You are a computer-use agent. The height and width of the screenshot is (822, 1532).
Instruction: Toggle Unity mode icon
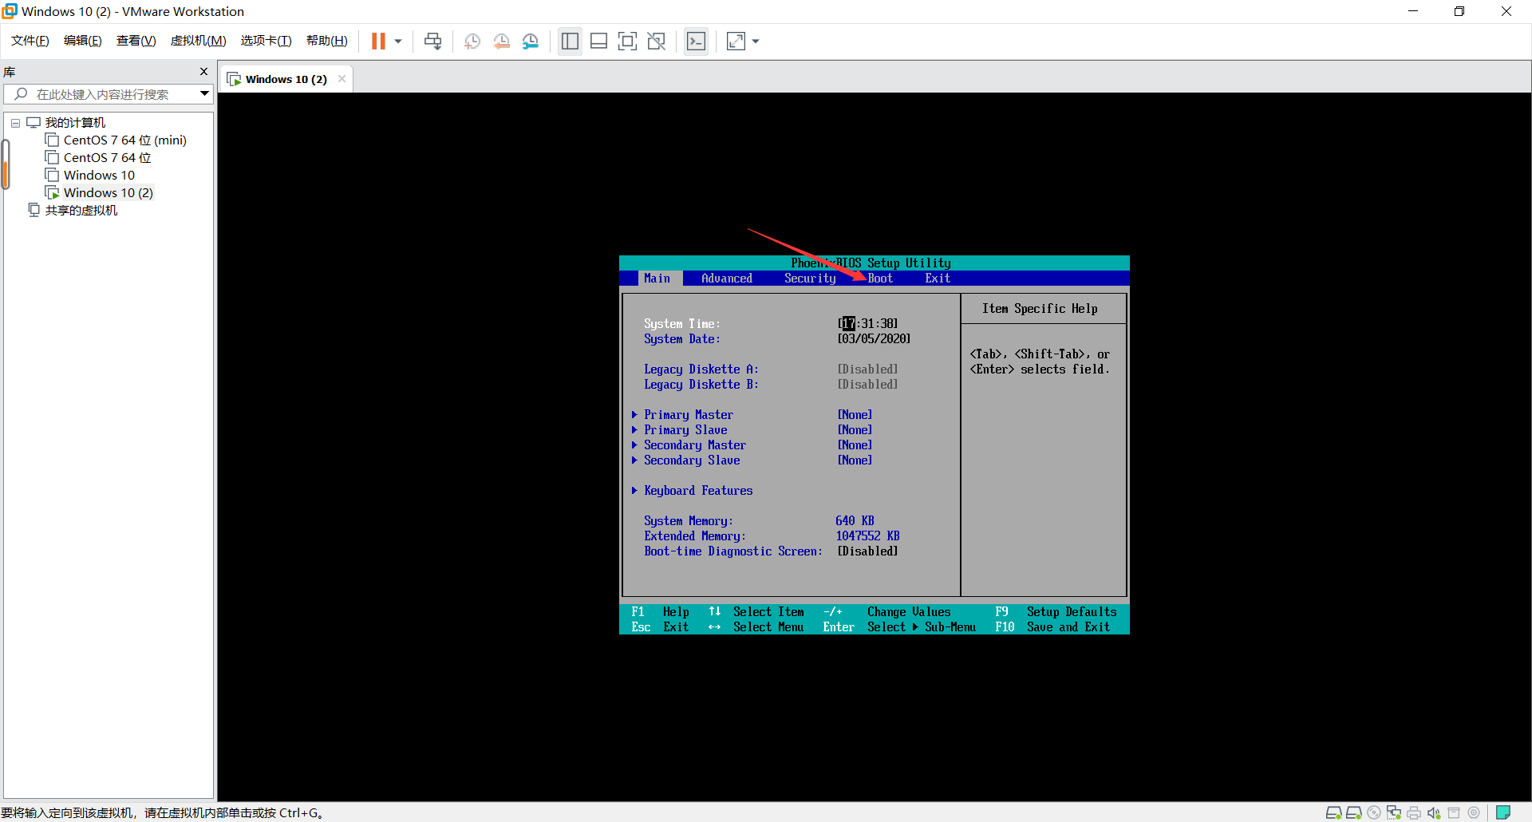click(657, 41)
